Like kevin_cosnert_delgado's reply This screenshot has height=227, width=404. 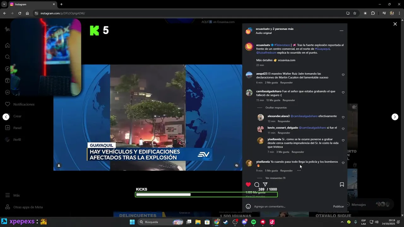(x=343, y=129)
